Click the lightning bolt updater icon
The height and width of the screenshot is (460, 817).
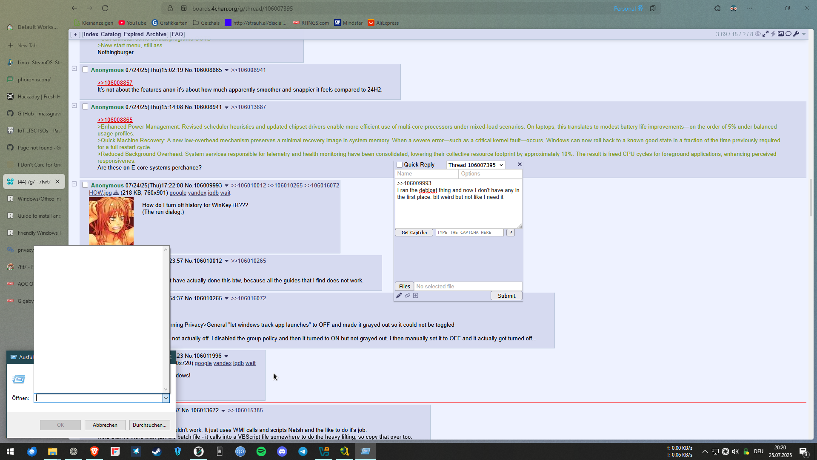773,34
